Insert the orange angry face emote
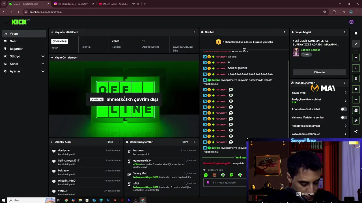The height and width of the screenshot is (203, 362). tap(214, 175)
